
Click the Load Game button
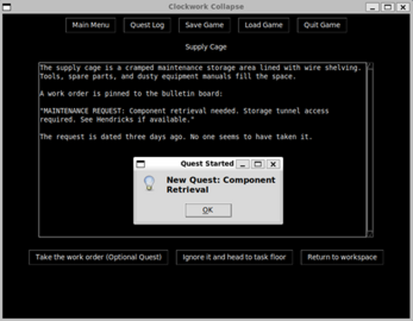pos(264,25)
